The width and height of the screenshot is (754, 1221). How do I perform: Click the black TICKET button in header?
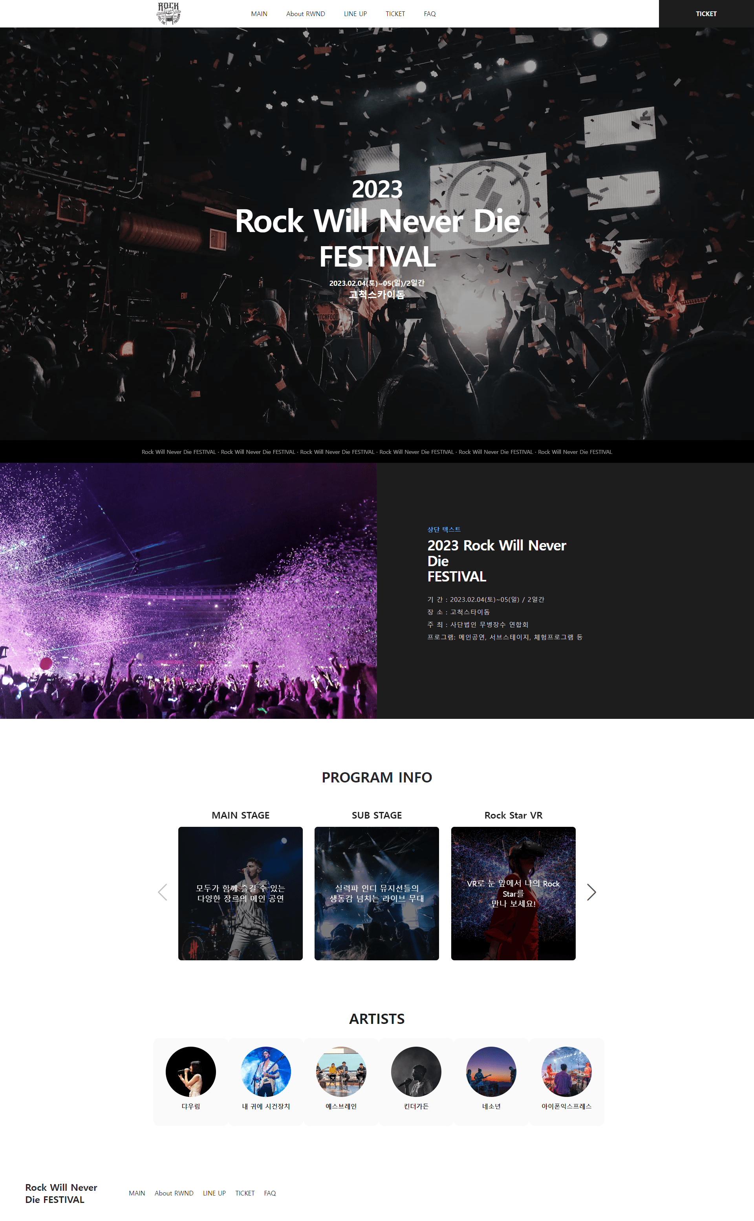click(706, 13)
